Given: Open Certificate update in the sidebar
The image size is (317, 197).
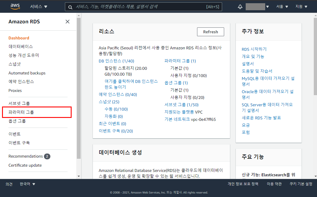Looking at the screenshot, I should (x=25, y=165).
